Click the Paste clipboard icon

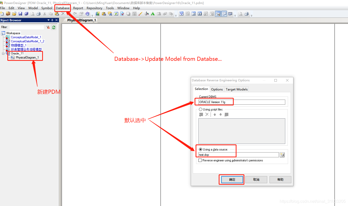(x=57, y=14)
